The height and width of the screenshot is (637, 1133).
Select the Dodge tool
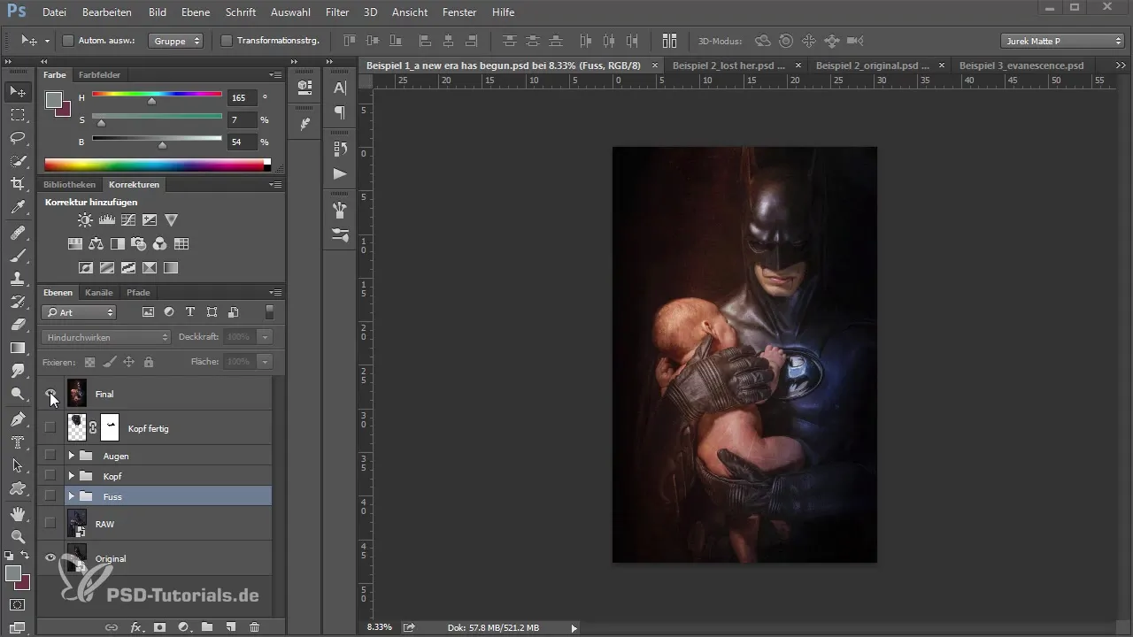[18, 394]
